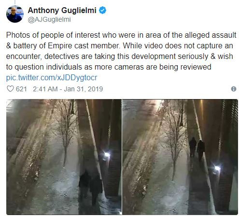Click the blue verified badge
The image size is (239, 216).
(x=102, y=11)
